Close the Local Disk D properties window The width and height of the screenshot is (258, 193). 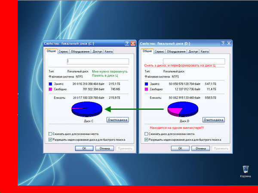pyautogui.click(x=229, y=43)
